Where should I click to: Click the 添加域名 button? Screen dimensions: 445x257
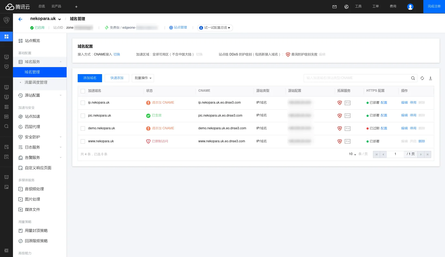pos(90,78)
